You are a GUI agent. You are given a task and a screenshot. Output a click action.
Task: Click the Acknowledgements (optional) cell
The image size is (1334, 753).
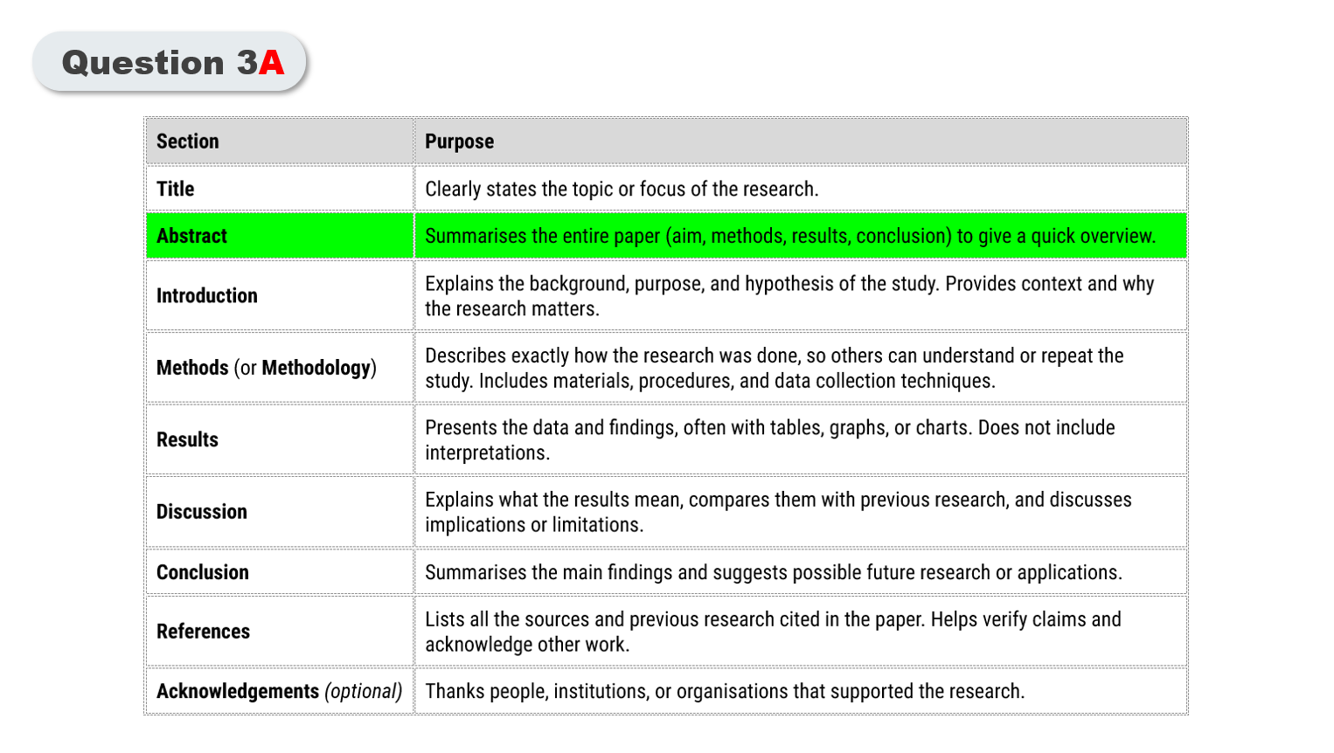tap(279, 691)
